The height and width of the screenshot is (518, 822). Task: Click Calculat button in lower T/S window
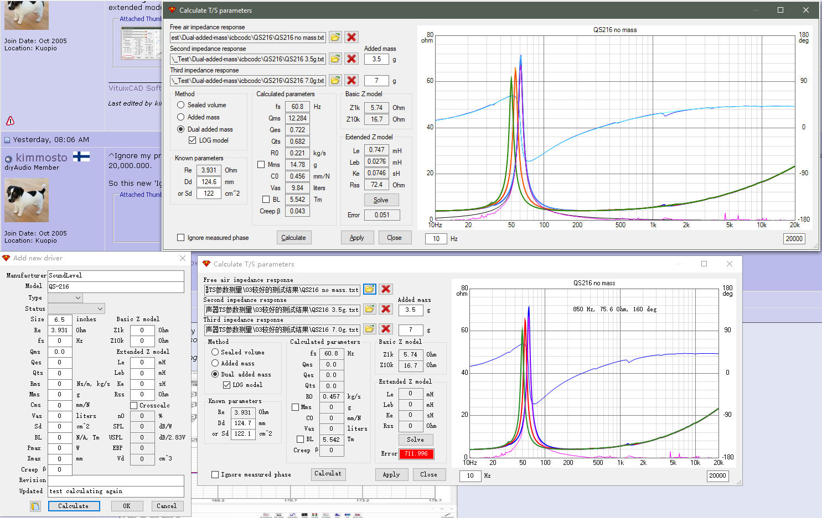click(328, 474)
